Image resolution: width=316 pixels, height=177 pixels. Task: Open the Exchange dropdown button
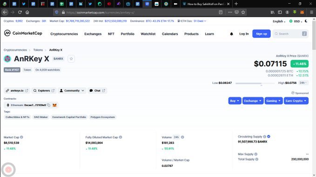coord(253,101)
